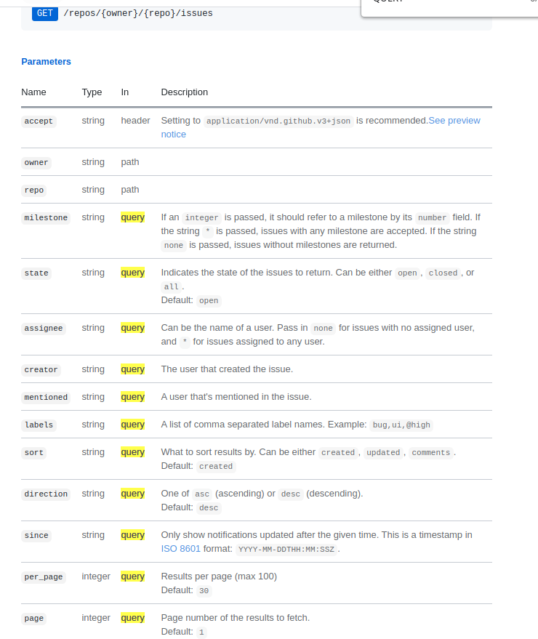This screenshot has height=639, width=538.
Task: Click the integer code in milestone description
Action: tap(202, 218)
